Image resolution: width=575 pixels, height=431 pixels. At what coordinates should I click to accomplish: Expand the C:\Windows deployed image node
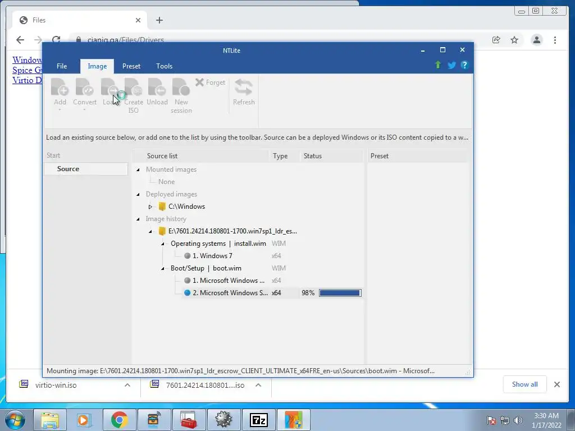[150, 207]
